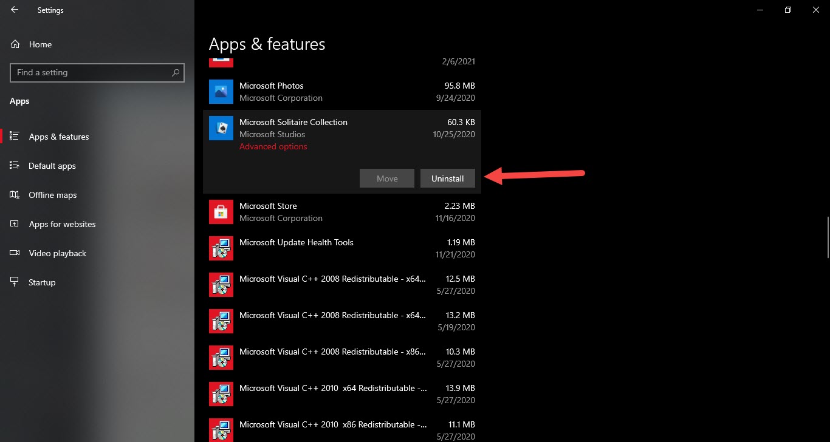Click the Offline maps sidebar icon

[x=15, y=195]
